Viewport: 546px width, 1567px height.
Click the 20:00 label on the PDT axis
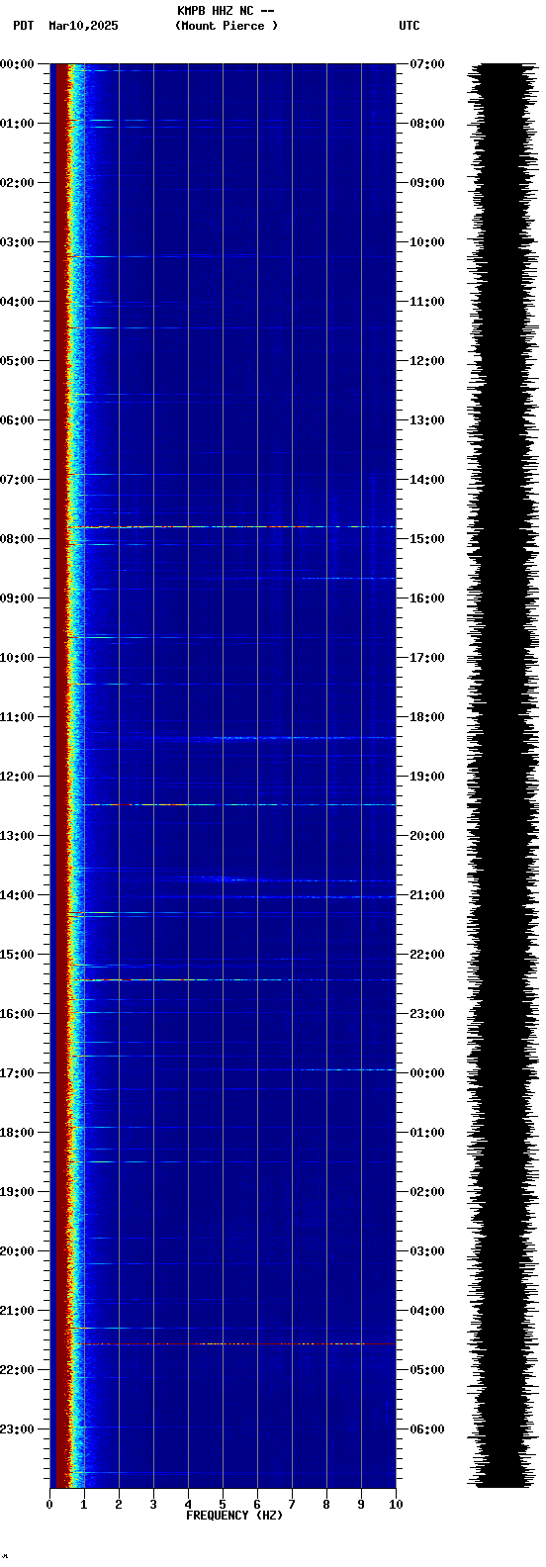[17, 1251]
